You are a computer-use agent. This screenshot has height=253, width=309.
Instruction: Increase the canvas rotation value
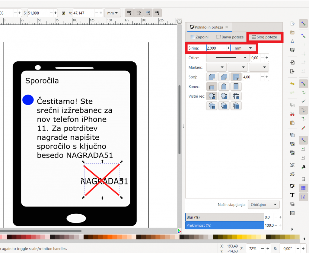tap(303, 249)
